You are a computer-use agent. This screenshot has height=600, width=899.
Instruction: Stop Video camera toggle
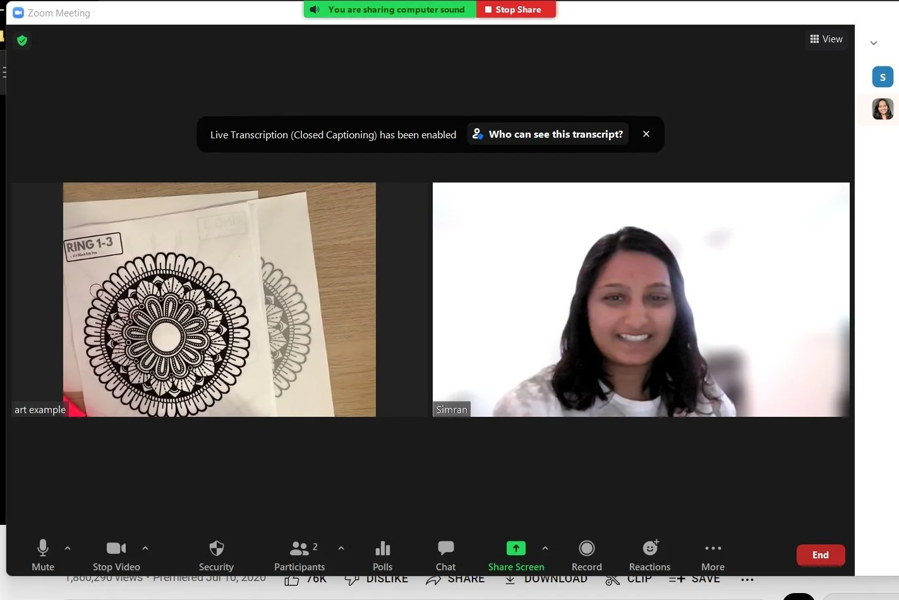pyautogui.click(x=116, y=555)
